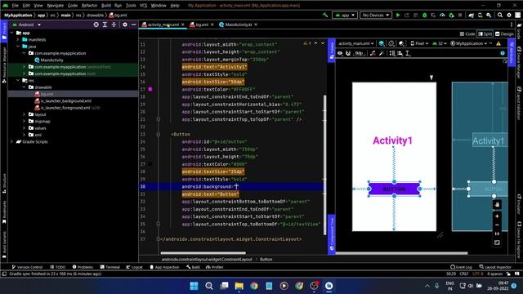Click Search Everywhere magnifier icon
The height and width of the screenshot is (294, 523).
point(500,15)
